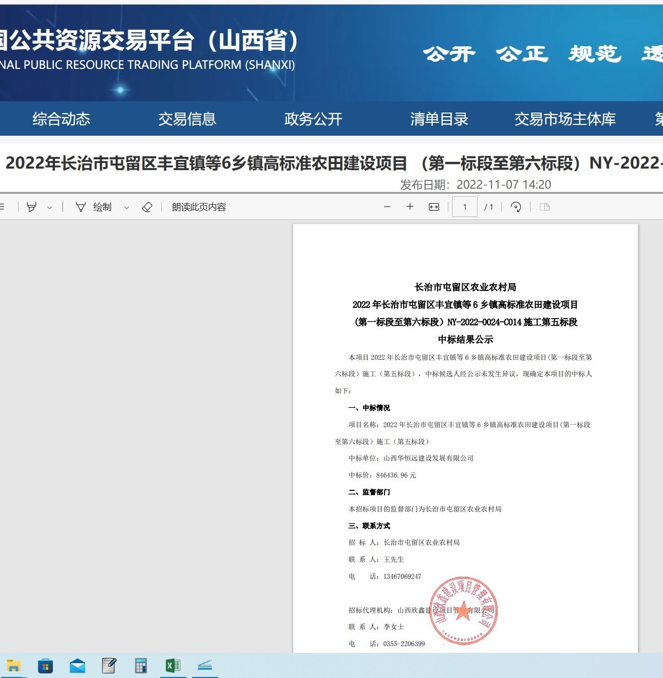Zoom out with the minus icon

point(387,207)
